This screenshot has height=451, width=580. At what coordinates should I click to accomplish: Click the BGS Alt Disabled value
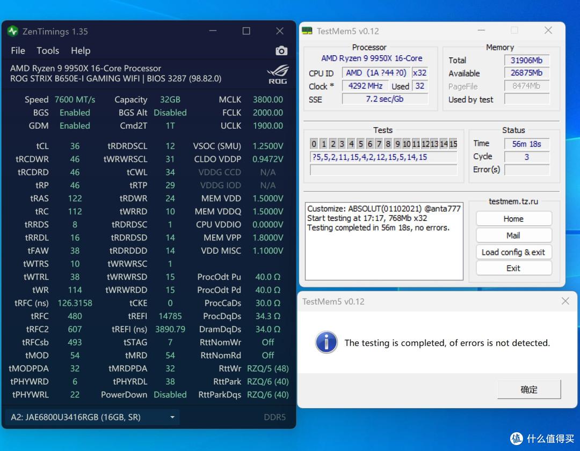[170, 113]
